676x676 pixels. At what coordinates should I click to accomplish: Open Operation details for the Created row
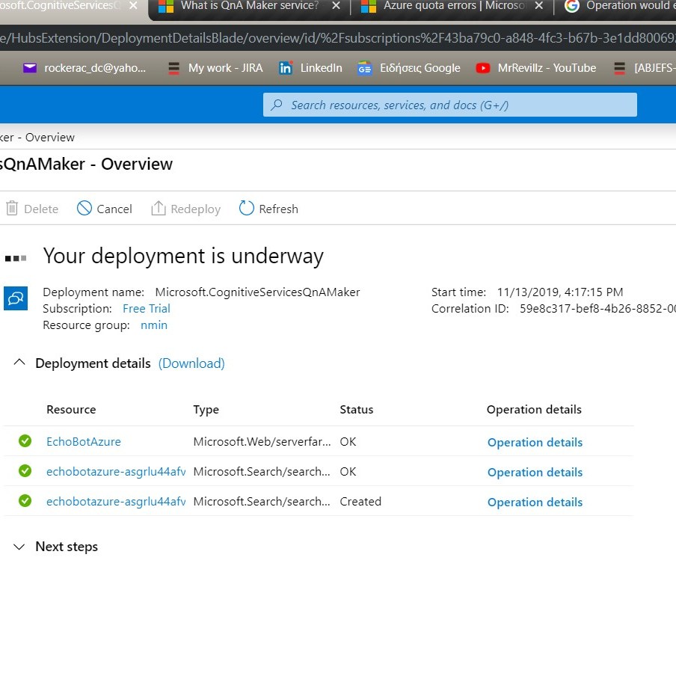pos(535,503)
